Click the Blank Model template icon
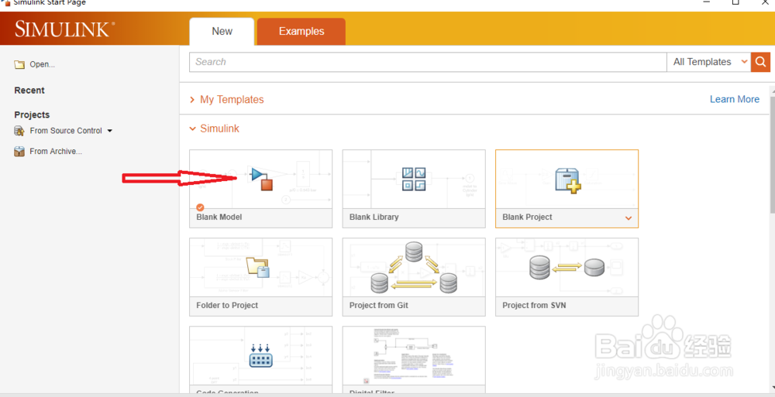This screenshot has width=775, height=397. (261, 179)
